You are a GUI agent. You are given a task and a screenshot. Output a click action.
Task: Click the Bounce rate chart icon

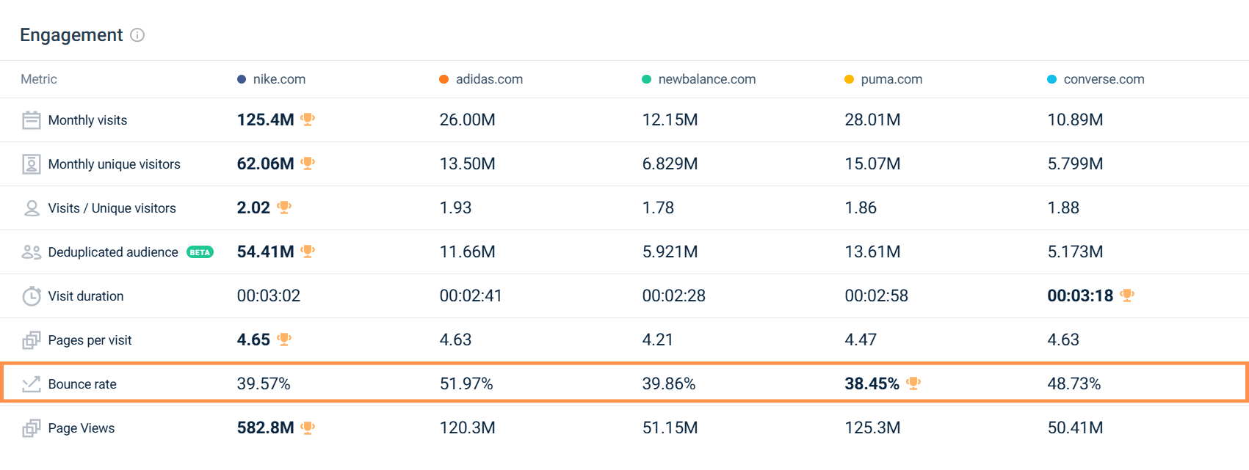32,384
